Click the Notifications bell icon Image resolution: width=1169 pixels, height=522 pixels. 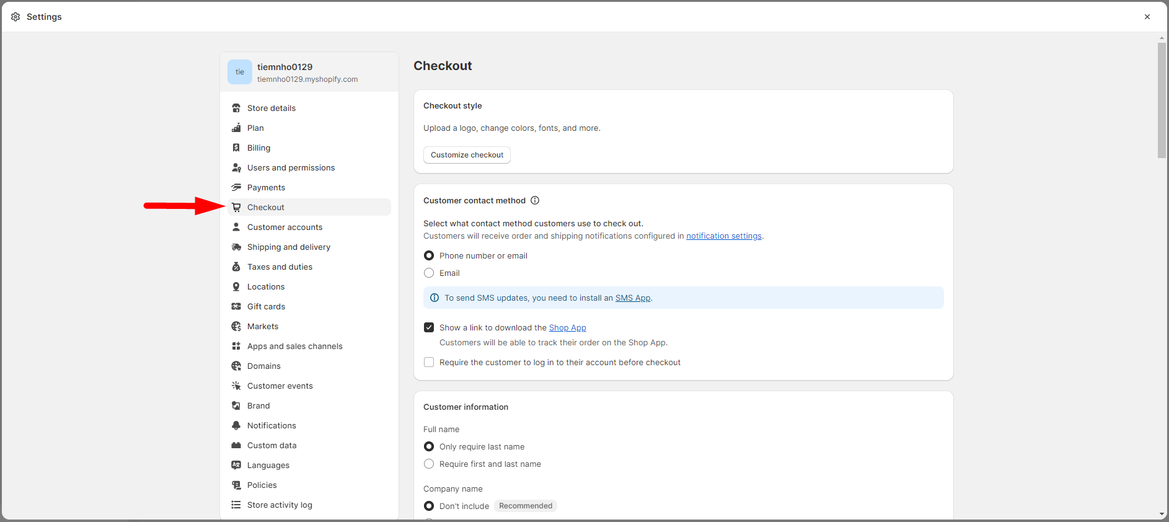tap(236, 425)
